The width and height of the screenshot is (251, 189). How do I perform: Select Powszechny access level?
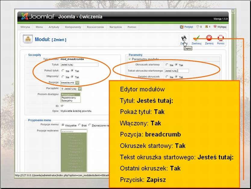pos(71,95)
